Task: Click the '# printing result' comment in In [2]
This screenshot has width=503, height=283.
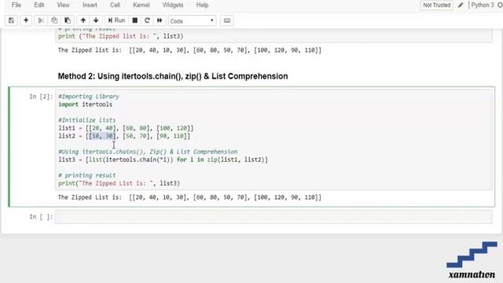Action: point(87,175)
